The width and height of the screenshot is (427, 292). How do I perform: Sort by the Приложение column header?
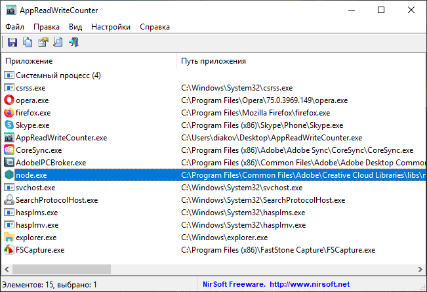pos(89,61)
